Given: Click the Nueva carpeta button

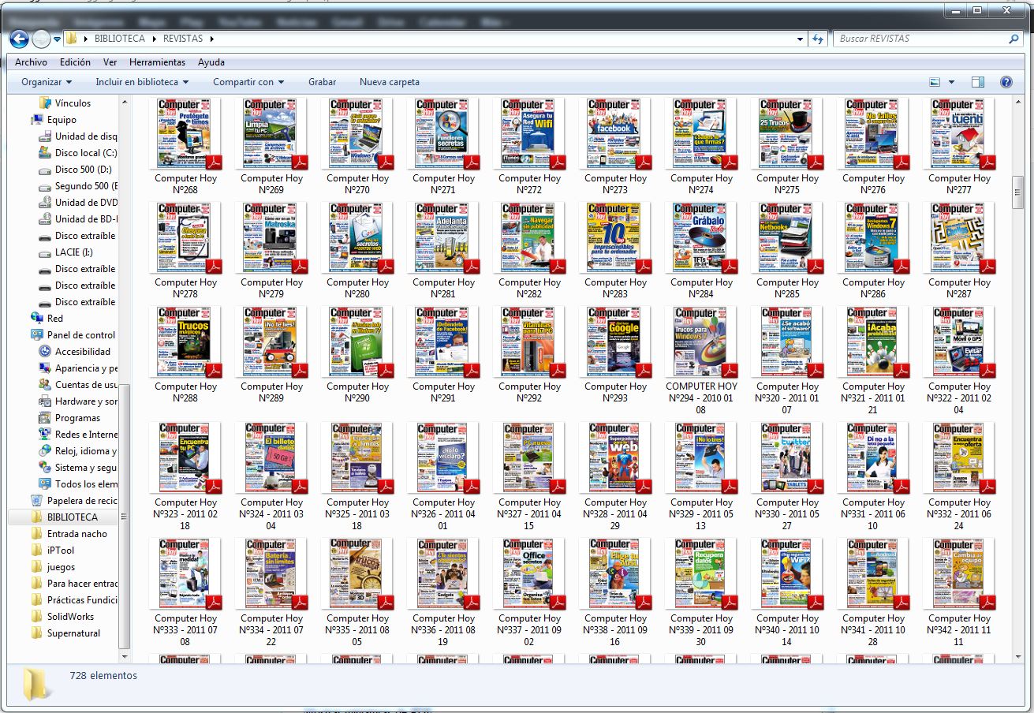Looking at the screenshot, I should pyautogui.click(x=390, y=82).
